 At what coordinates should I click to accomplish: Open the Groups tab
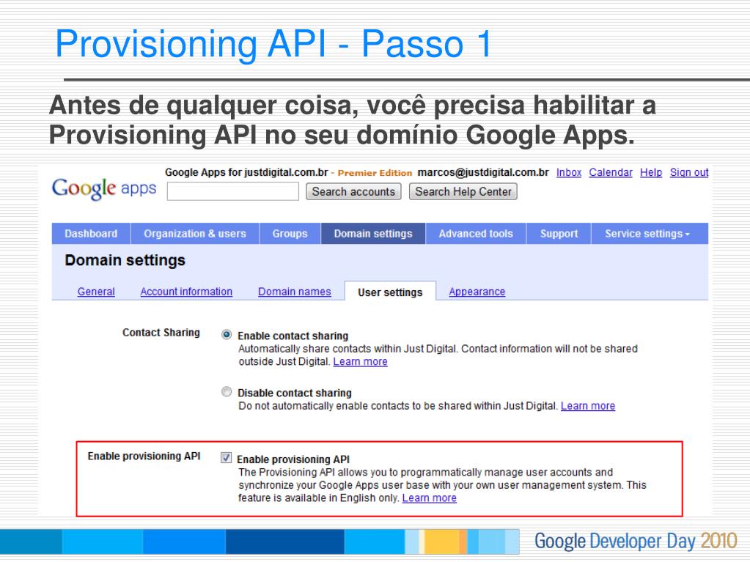point(290,234)
